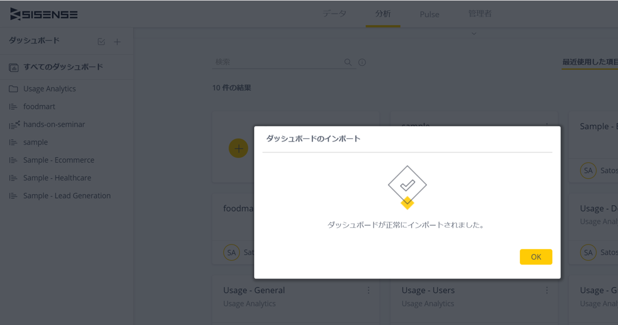Click the Sample - Lead Generation list icon

coord(13,196)
